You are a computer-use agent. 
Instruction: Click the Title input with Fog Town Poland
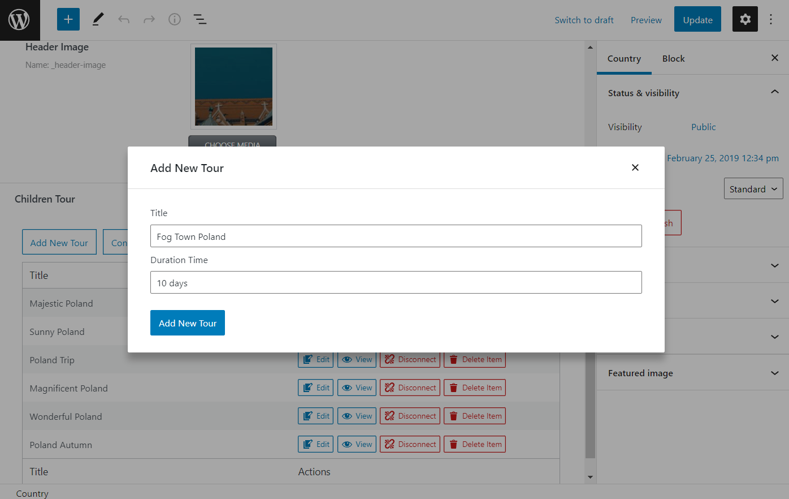coord(396,236)
